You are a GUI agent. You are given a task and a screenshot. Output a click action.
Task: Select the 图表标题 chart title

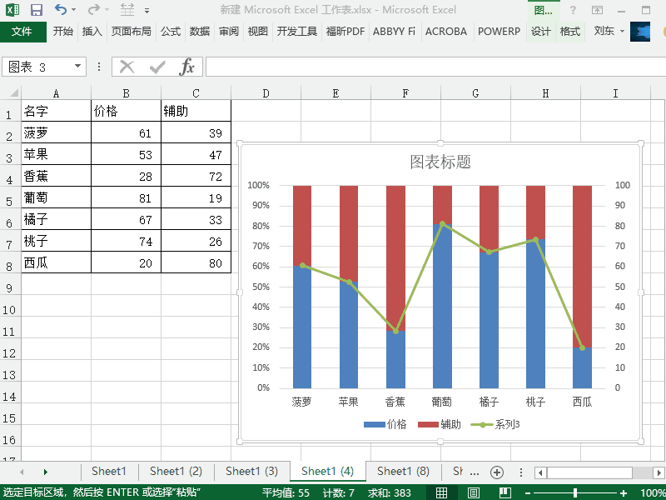[x=440, y=162]
